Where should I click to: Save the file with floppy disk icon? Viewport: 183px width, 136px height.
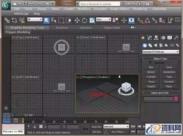(26, 4)
